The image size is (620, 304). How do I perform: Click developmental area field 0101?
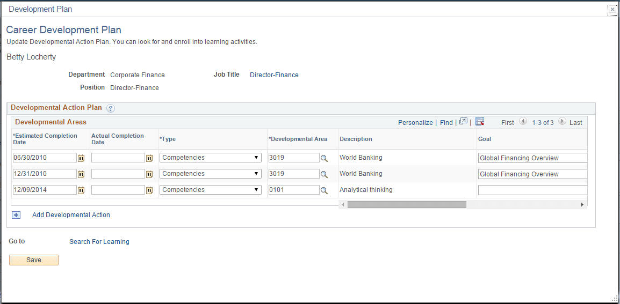pyautogui.click(x=294, y=190)
